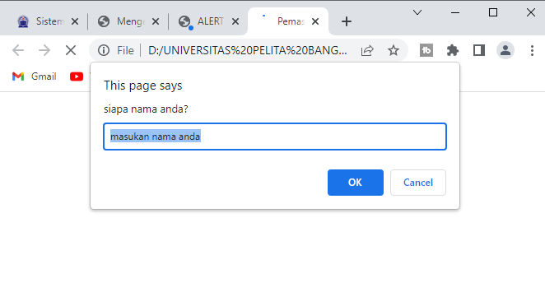The height and width of the screenshot is (301, 545).
Task: Bookmark this page with star
Action: click(x=394, y=51)
